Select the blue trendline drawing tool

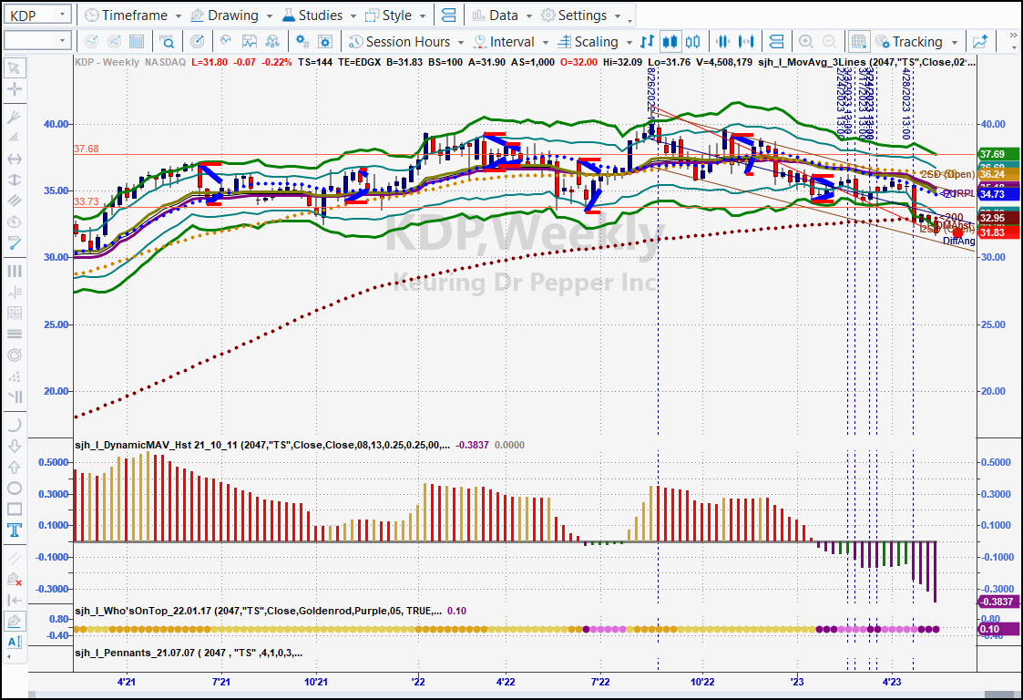click(x=15, y=243)
